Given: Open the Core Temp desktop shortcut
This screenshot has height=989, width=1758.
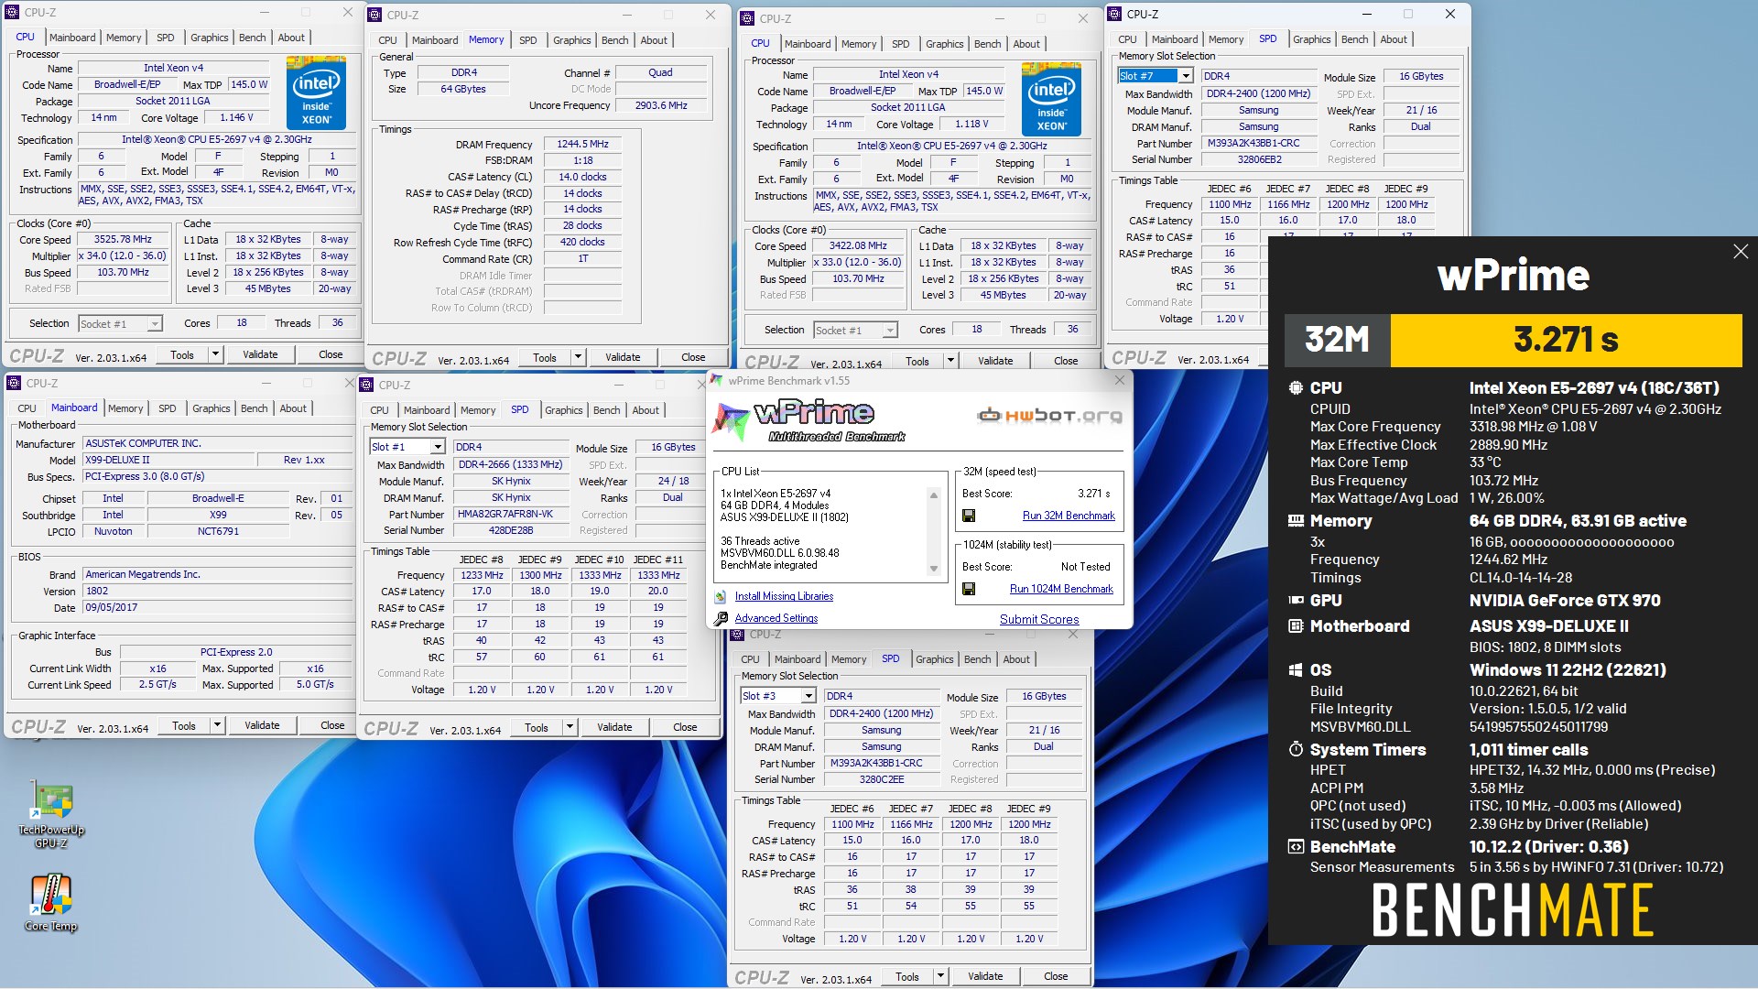Looking at the screenshot, I should coord(51,903).
